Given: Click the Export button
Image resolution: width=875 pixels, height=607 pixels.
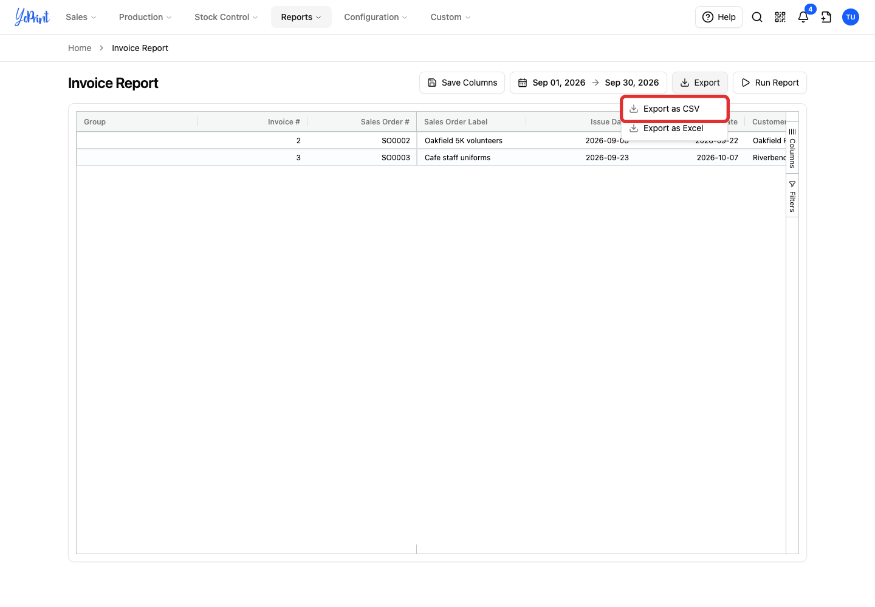Looking at the screenshot, I should (700, 83).
